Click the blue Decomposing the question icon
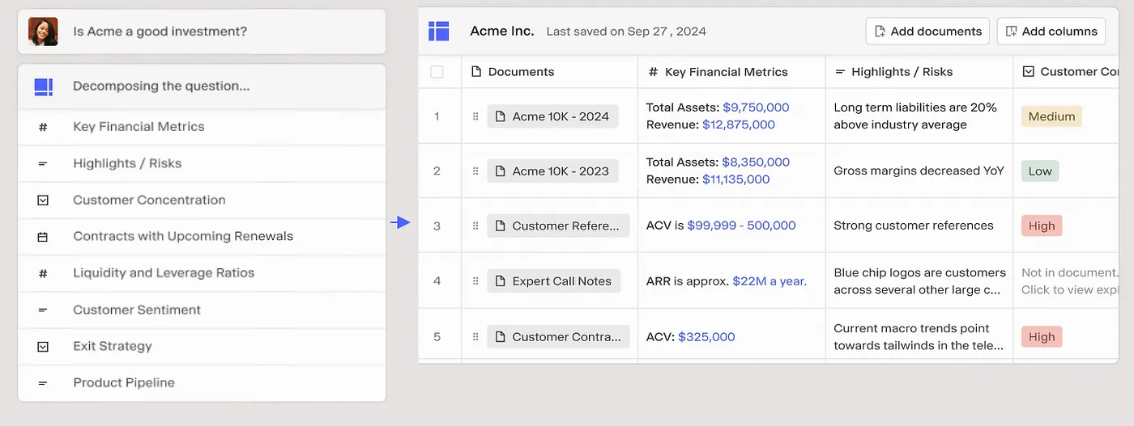1134x426 pixels. coord(43,86)
